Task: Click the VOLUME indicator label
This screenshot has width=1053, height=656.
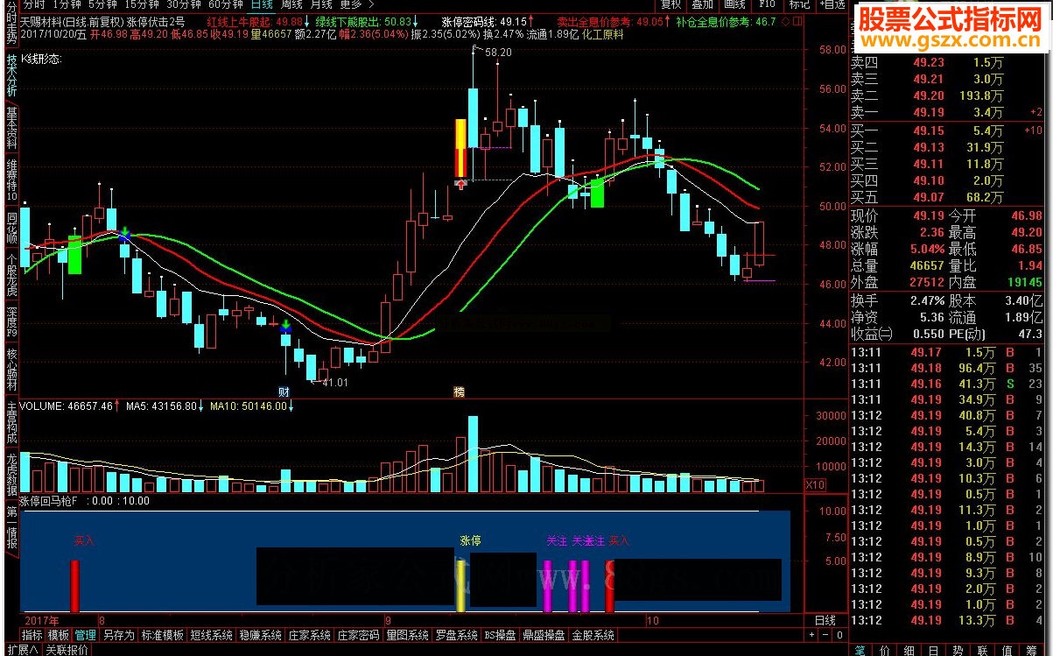Action: click(42, 406)
